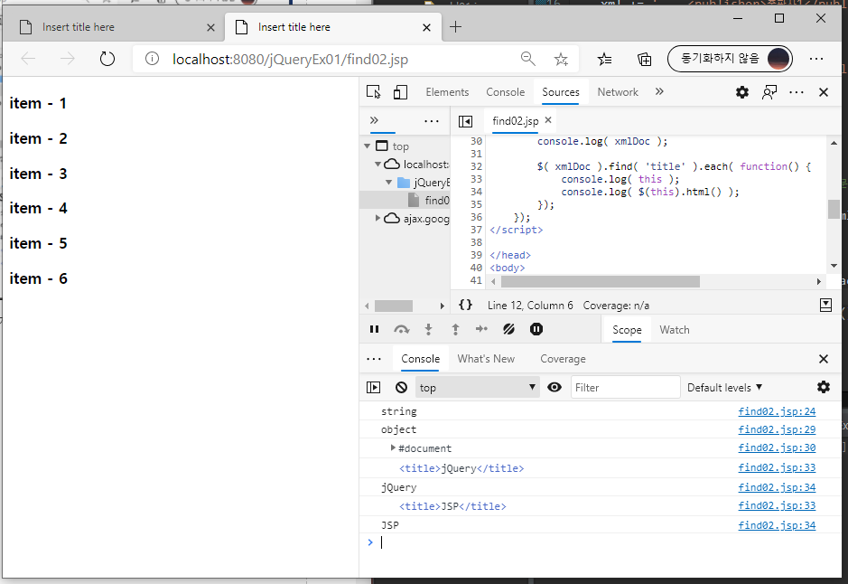The height and width of the screenshot is (584, 848).
Task: Create a live expression eye icon
Action: pos(554,387)
